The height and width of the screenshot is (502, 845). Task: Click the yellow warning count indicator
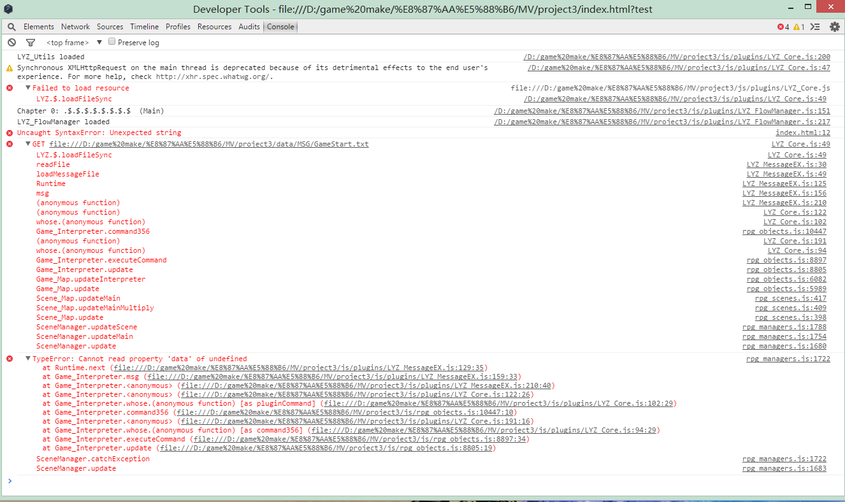coord(798,27)
